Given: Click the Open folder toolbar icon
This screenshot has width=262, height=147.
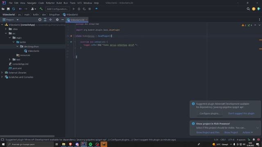Looking at the screenshot, I should click(x=3, y=9).
